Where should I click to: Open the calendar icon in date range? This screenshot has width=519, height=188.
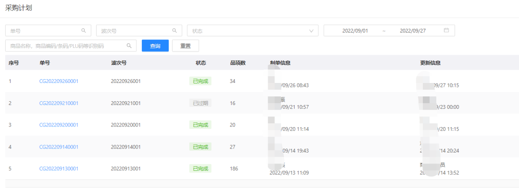tap(446, 30)
